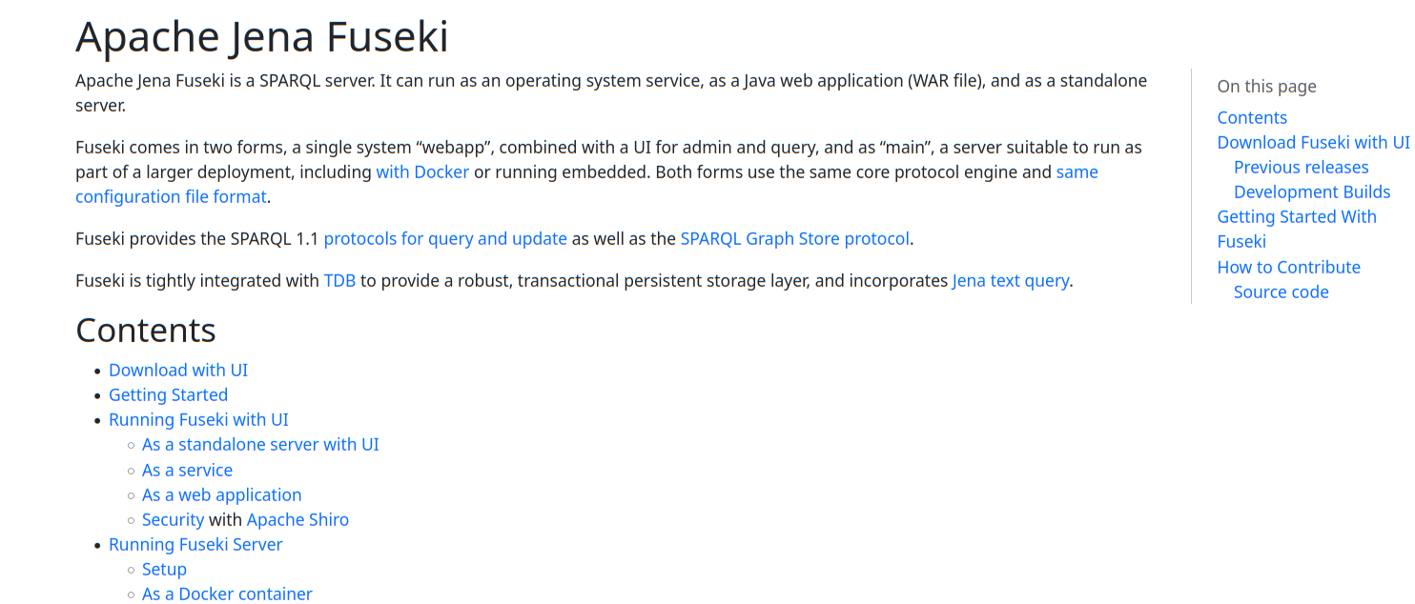Open the Jena text query link
The image size is (1415, 604).
[x=1011, y=281]
